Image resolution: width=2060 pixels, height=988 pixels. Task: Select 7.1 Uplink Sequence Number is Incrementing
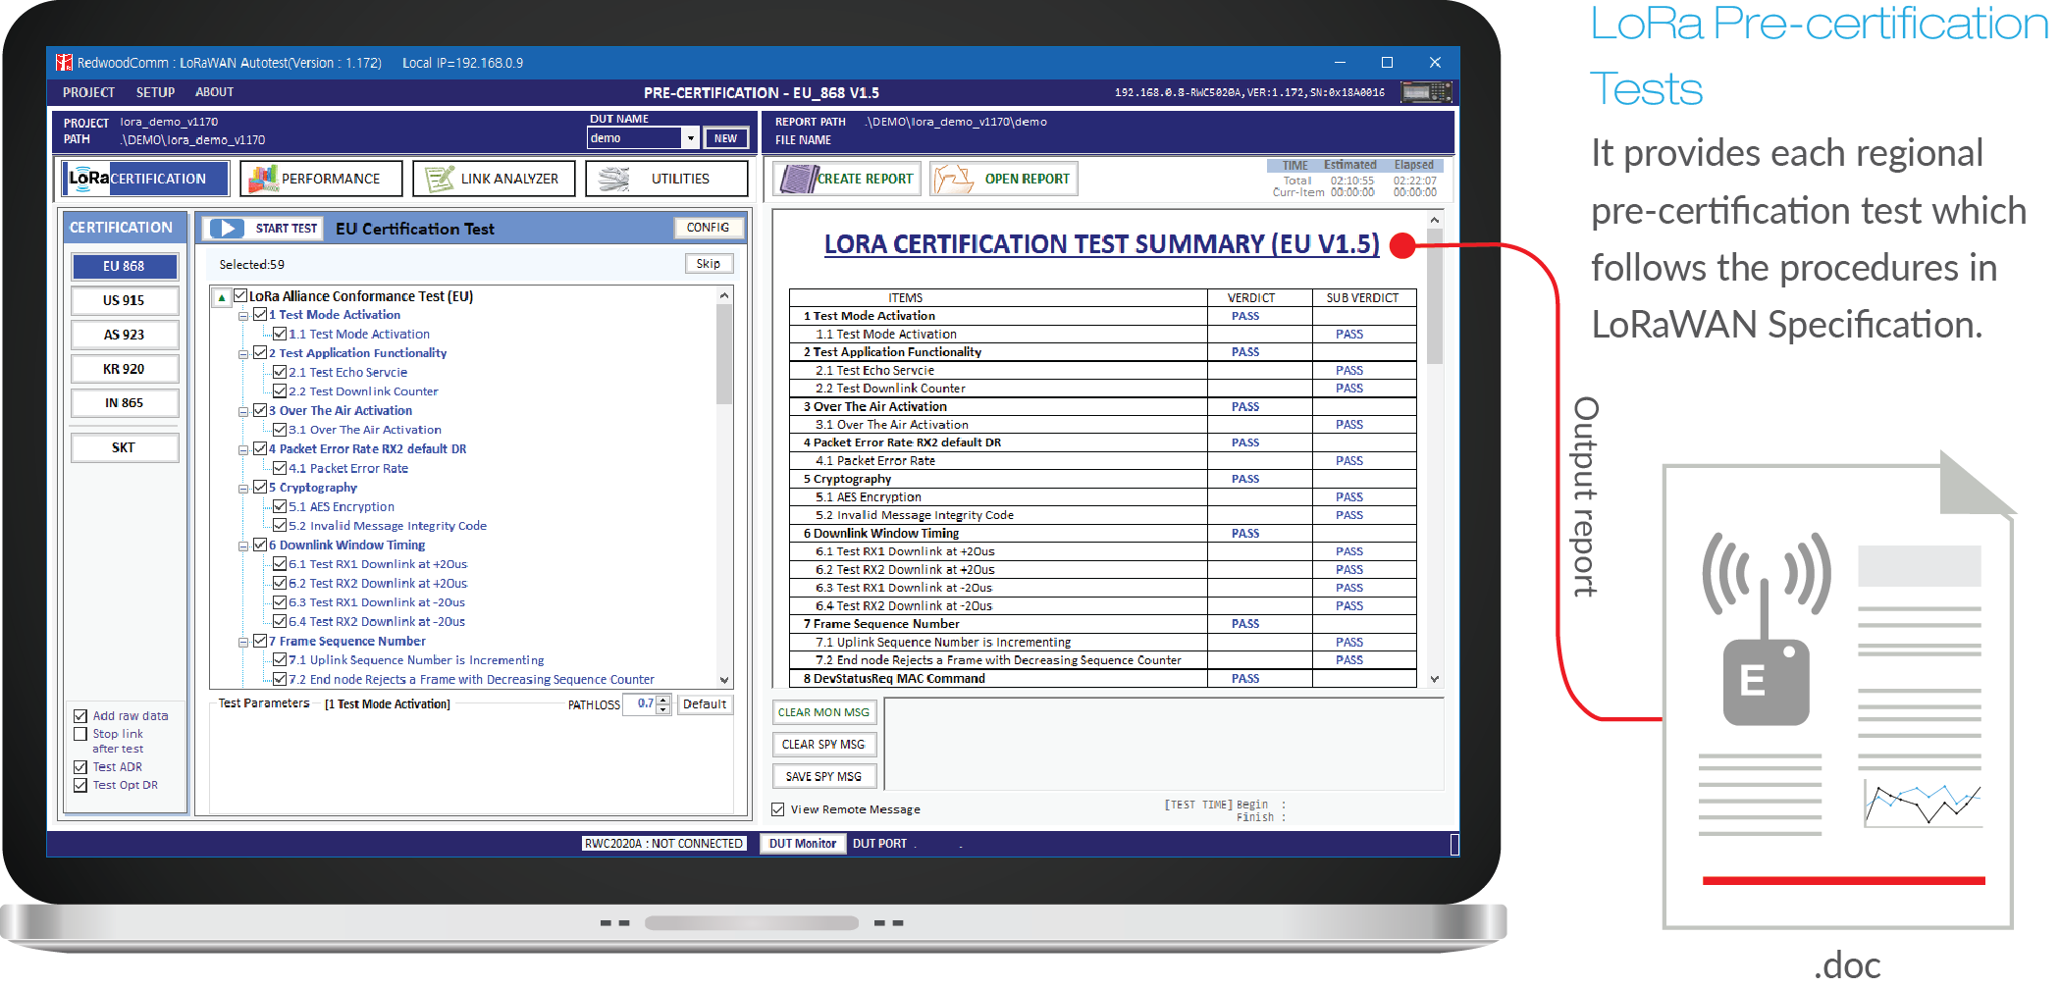click(416, 660)
